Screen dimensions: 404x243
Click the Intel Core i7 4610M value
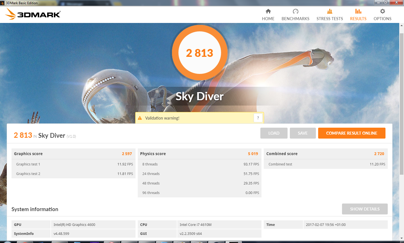(x=196, y=225)
